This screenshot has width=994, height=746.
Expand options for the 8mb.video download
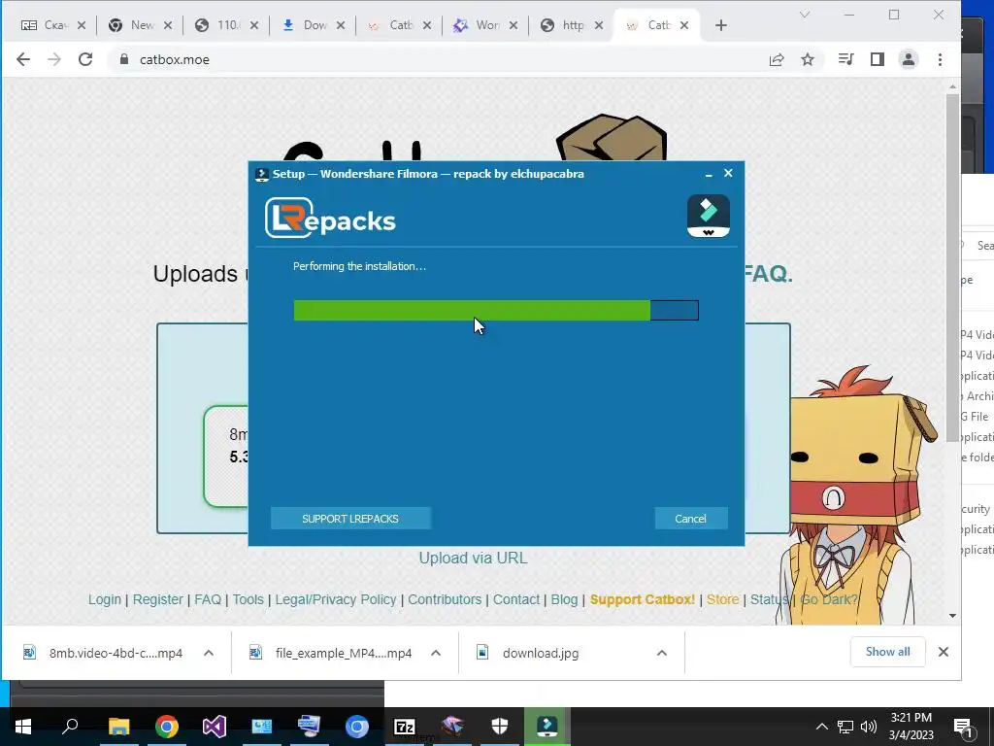click(x=209, y=653)
